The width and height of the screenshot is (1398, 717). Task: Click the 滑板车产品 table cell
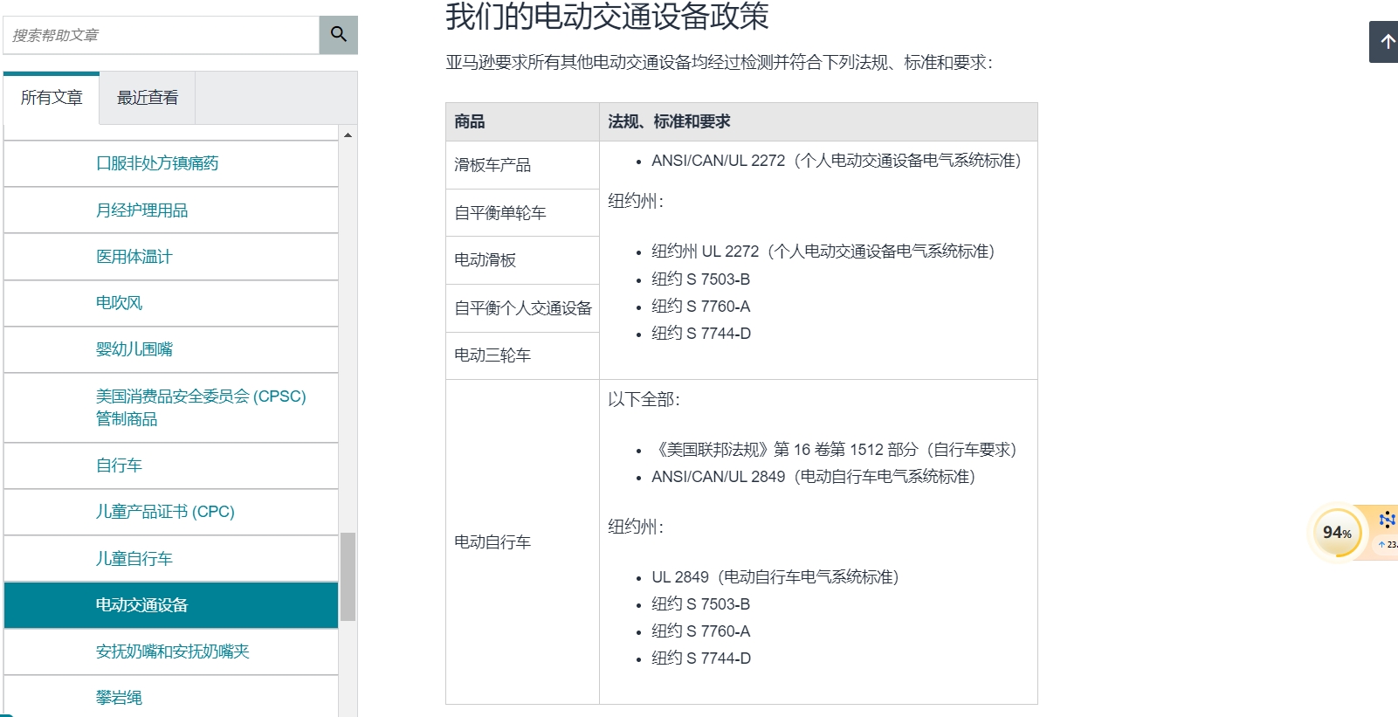click(522, 165)
